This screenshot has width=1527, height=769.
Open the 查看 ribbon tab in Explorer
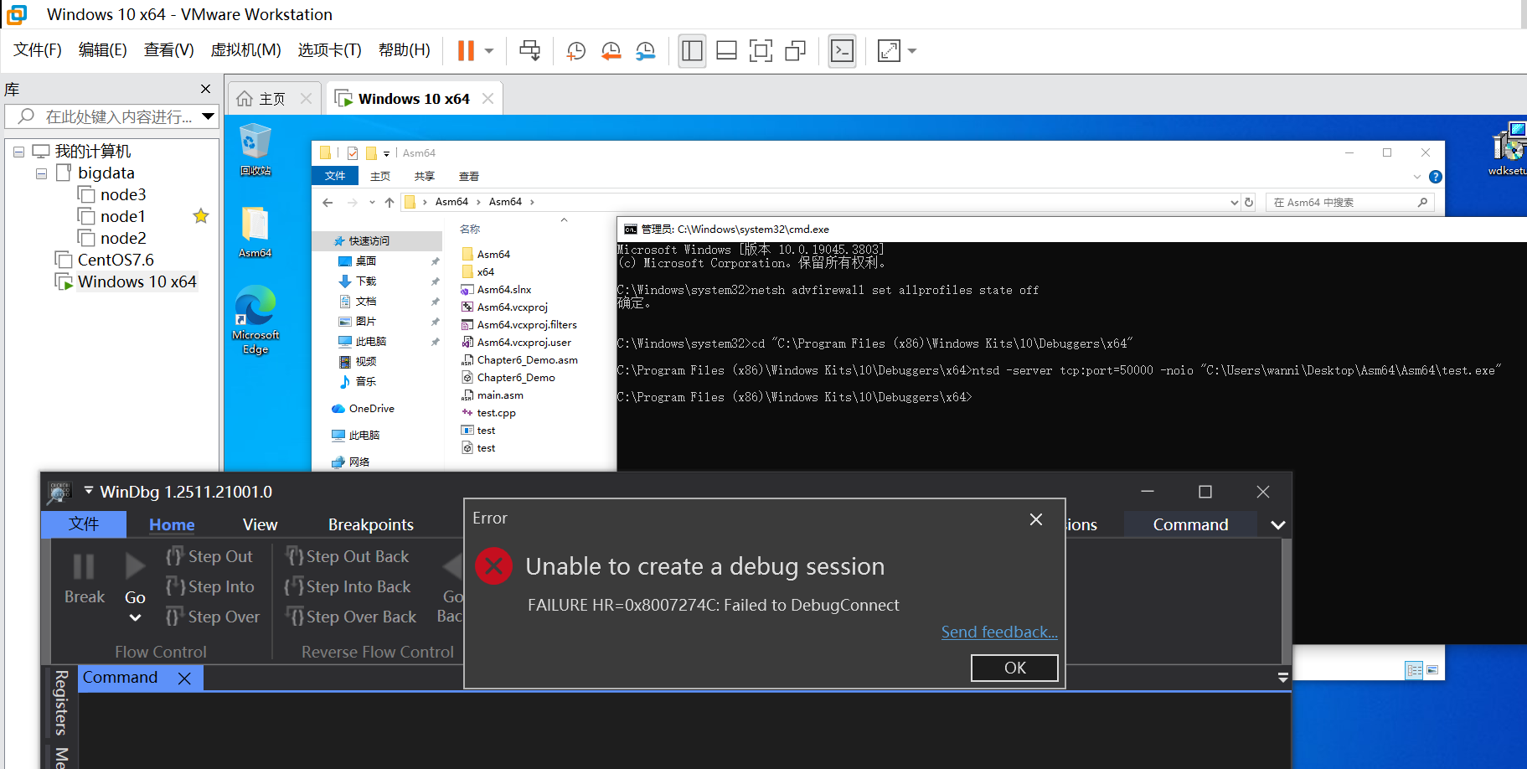point(469,176)
